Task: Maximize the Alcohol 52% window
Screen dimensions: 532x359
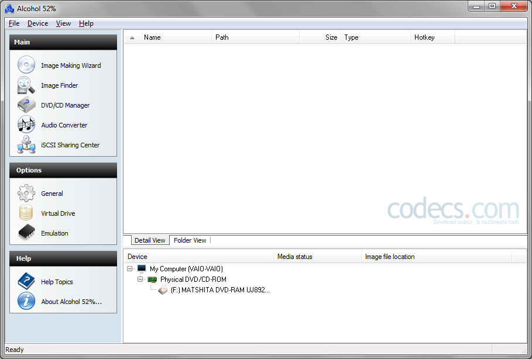Action: click(x=492, y=6)
